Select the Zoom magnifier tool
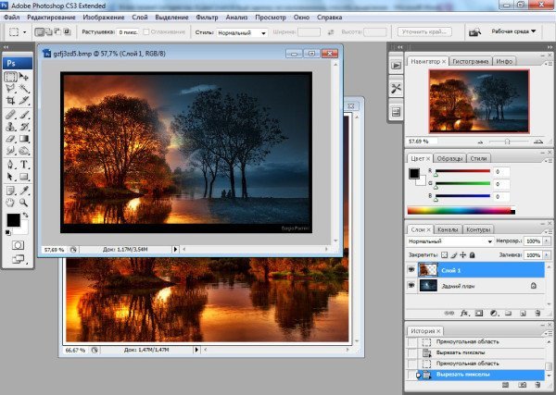Screen dimensions: 556x395 tap(24, 203)
